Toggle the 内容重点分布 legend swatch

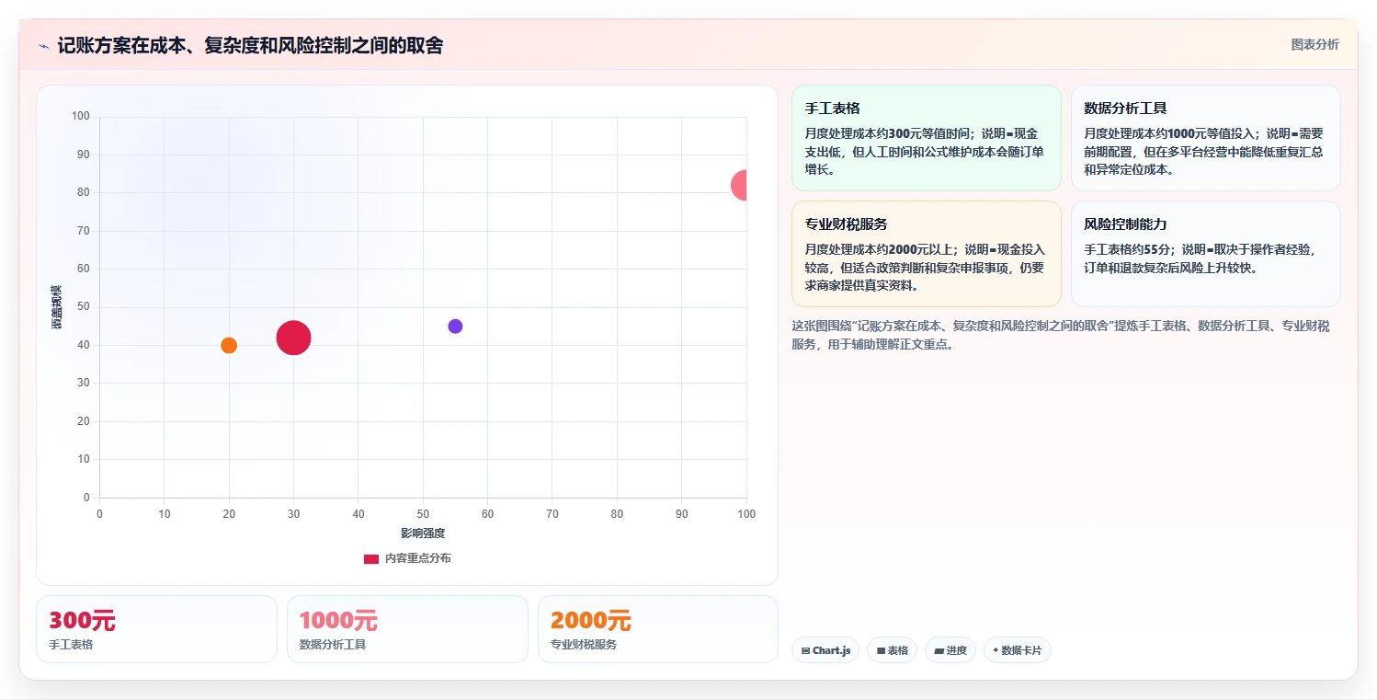click(371, 558)
